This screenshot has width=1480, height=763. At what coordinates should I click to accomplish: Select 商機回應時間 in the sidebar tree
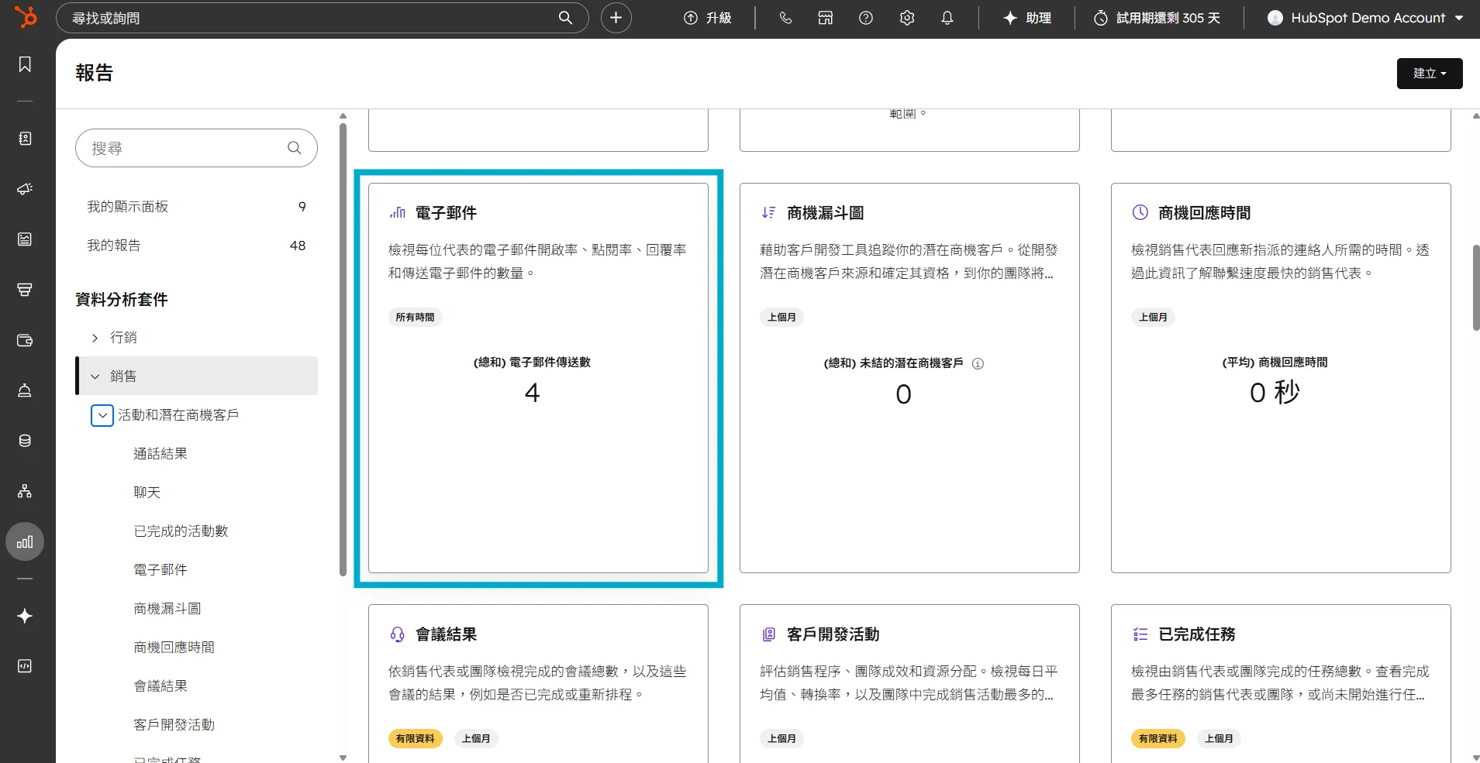point(174,648)
